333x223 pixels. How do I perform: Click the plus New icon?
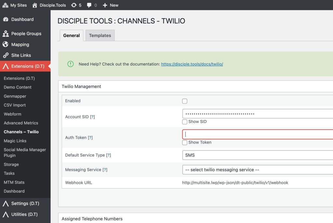pos(105,5)
